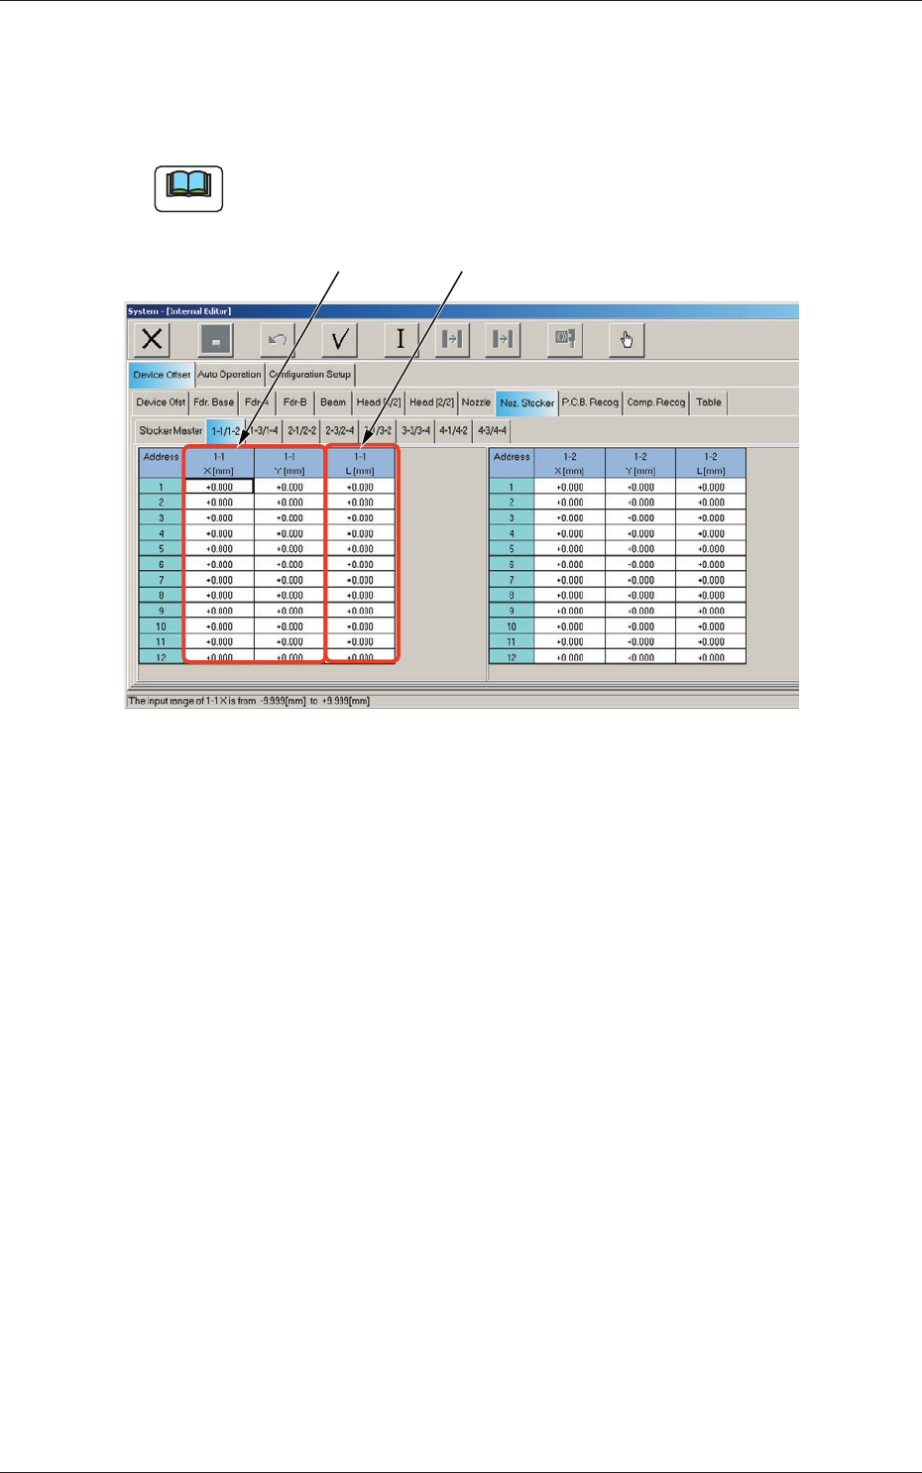
Task: Open the Fdr-A tab
Action: pos(257,402)
